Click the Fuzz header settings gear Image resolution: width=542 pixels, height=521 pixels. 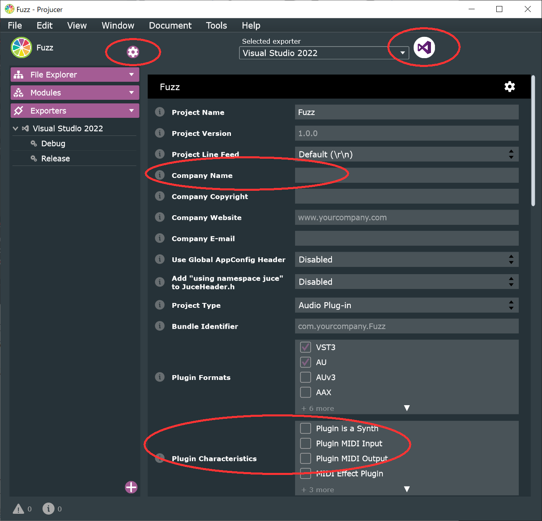click(510, 87)
